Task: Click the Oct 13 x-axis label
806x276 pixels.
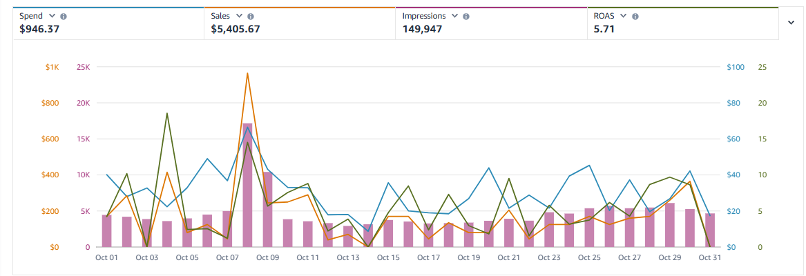Action: point(348,257)
